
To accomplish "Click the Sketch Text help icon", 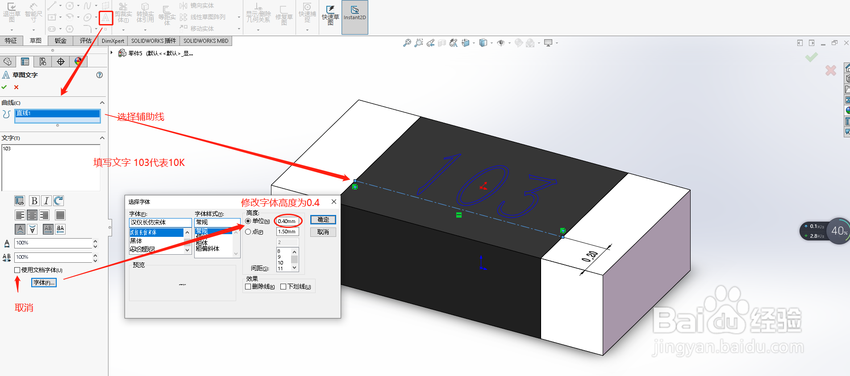I will click(100, 75).
